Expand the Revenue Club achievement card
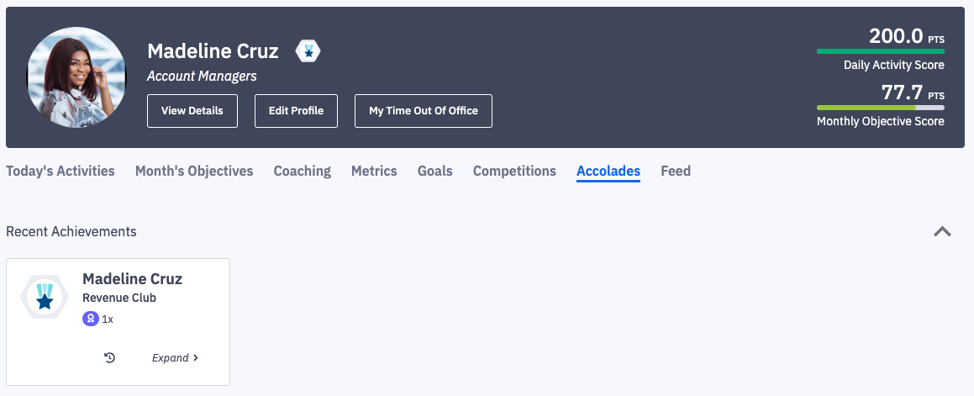The image size is (974, 396). click(175, 357)
